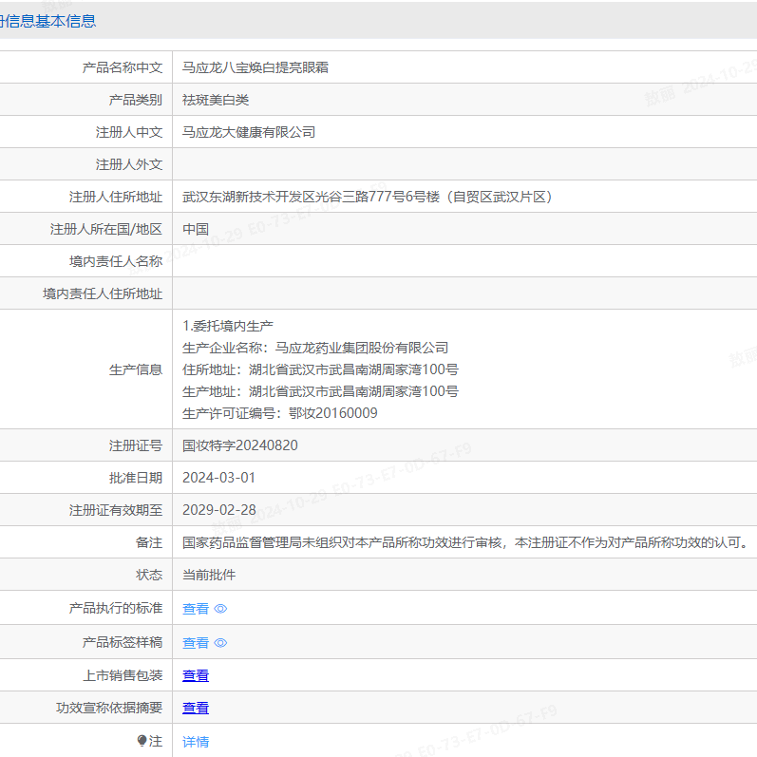Screen dimensions: 757x757
Task: Select registrant 马应龙大健康有限公司
Action: 249,132
